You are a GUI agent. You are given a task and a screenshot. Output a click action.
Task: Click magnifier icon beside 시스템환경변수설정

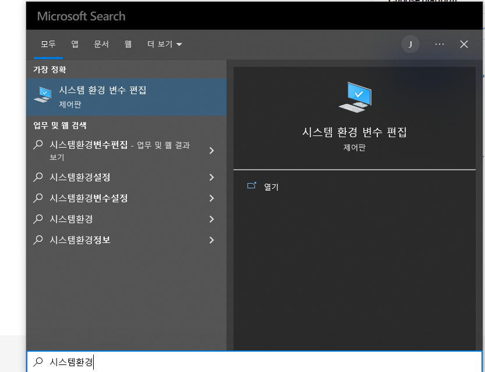[38, 198]
